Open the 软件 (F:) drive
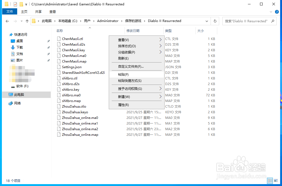Screen dimensions: 282x186 22,86
